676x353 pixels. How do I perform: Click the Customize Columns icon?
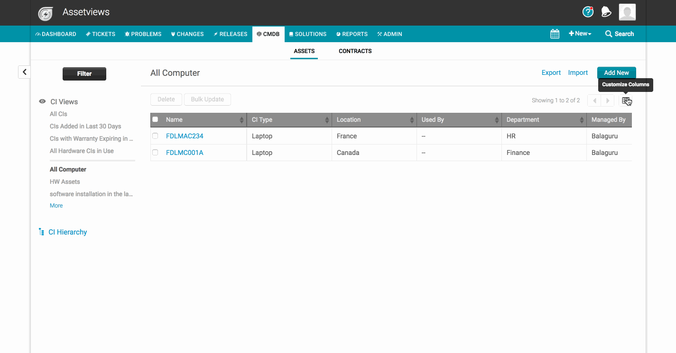point(626,100)
